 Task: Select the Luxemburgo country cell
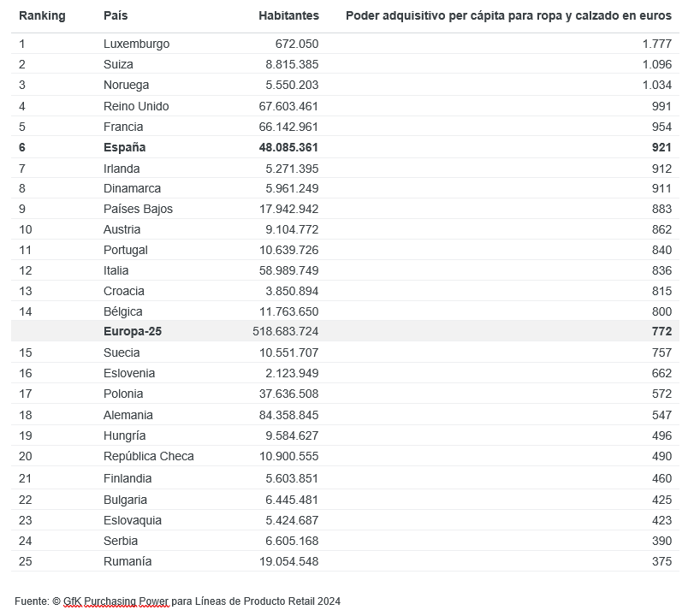click(x=136, y=44)
